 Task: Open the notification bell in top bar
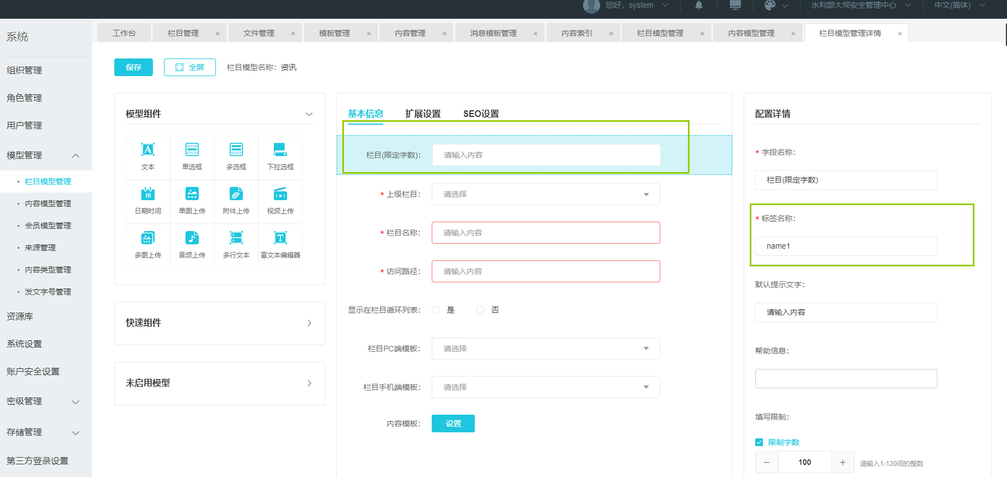click(699, 6)
